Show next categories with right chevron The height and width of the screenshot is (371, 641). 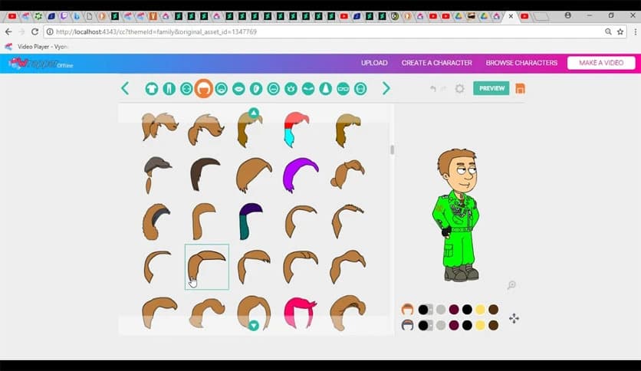386,89
